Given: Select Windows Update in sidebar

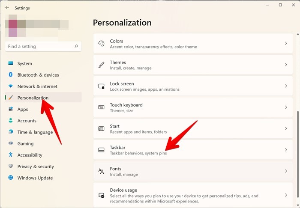Looking at the screenshot, I should point(35,178).
